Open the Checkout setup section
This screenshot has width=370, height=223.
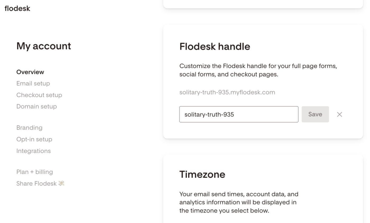pos(39,95)
